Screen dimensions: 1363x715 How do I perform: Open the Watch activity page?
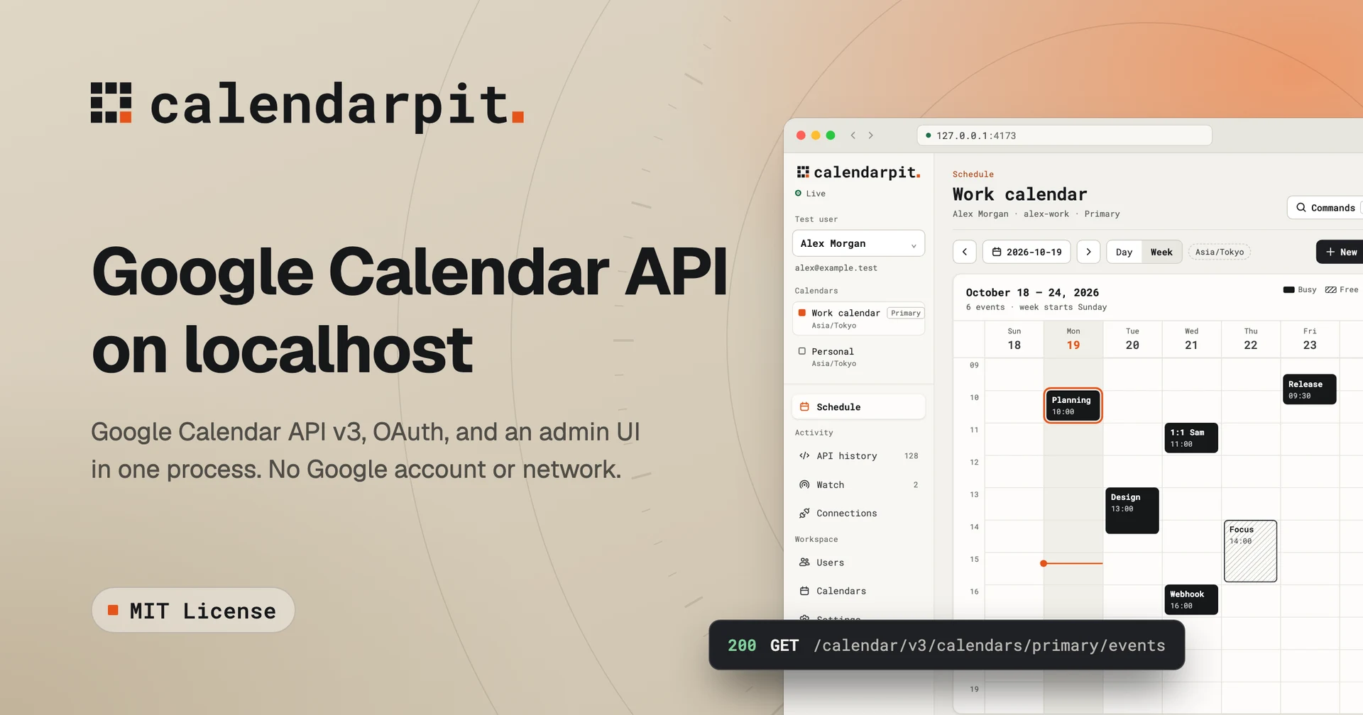[858, 485]
